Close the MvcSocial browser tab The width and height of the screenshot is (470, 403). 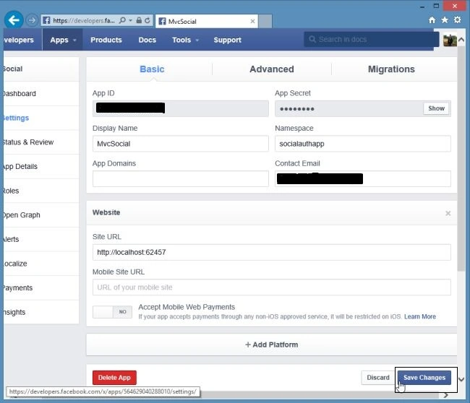click(x=252, y=21)
